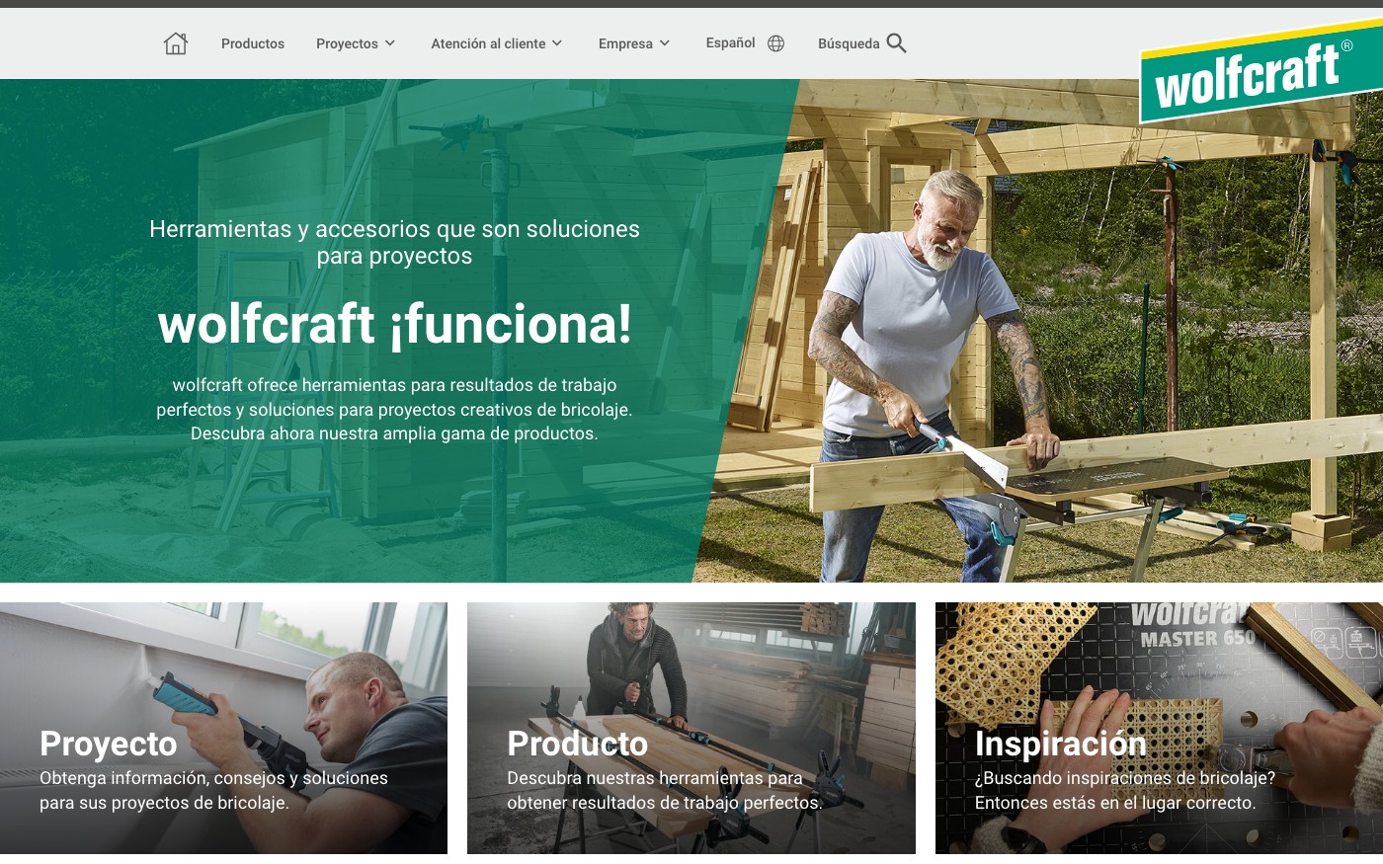The width and height of the screenshot is (1383, 864).
Task: Go to the home page icon
Action: (x=176, y=43)
